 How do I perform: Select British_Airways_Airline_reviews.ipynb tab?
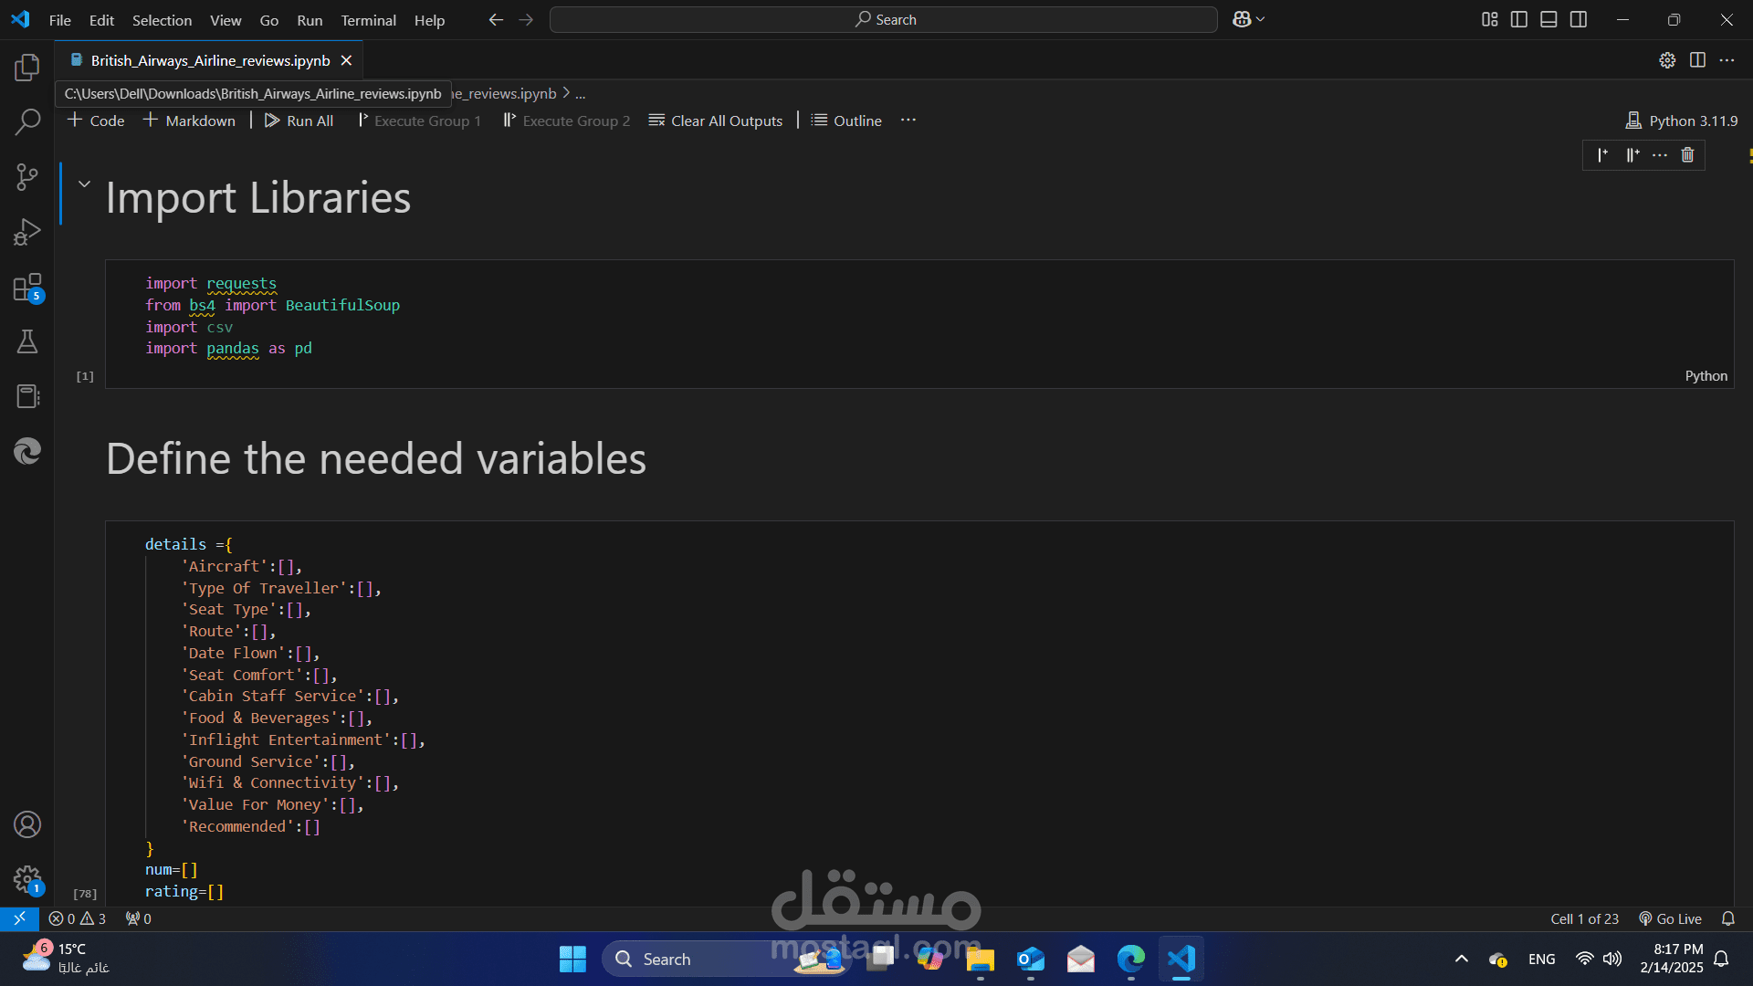(x=210, y=60)
